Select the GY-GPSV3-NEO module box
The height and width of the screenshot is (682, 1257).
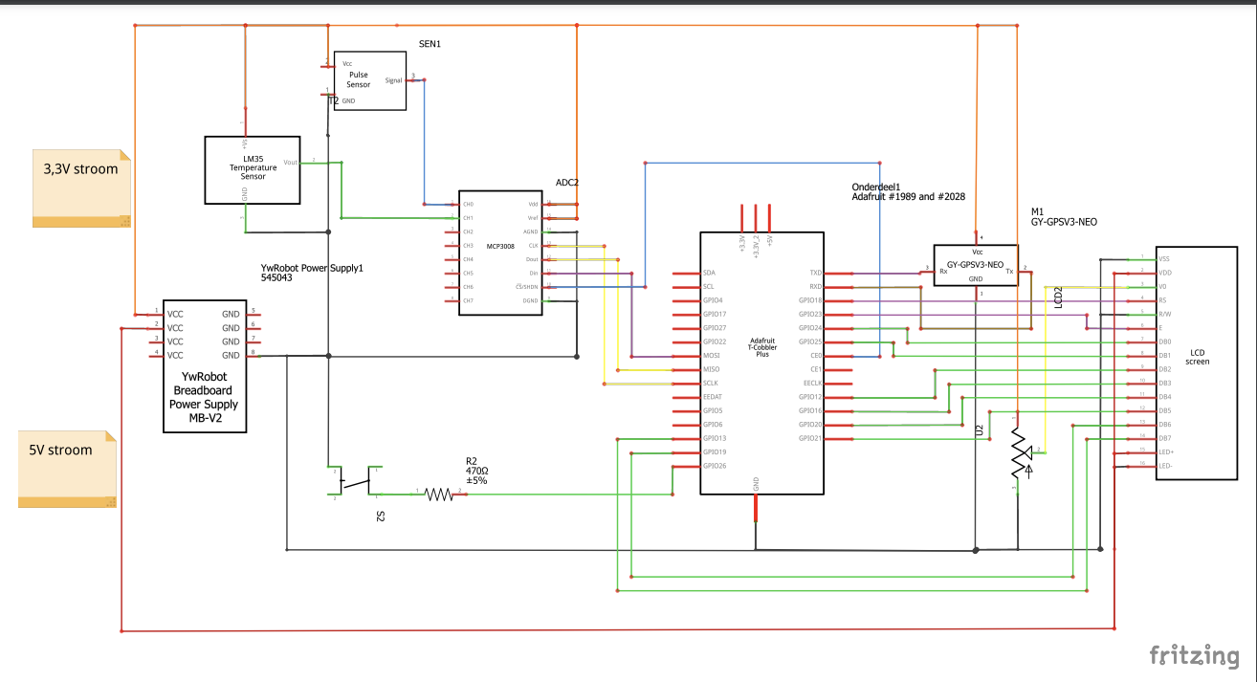(976, 265)
